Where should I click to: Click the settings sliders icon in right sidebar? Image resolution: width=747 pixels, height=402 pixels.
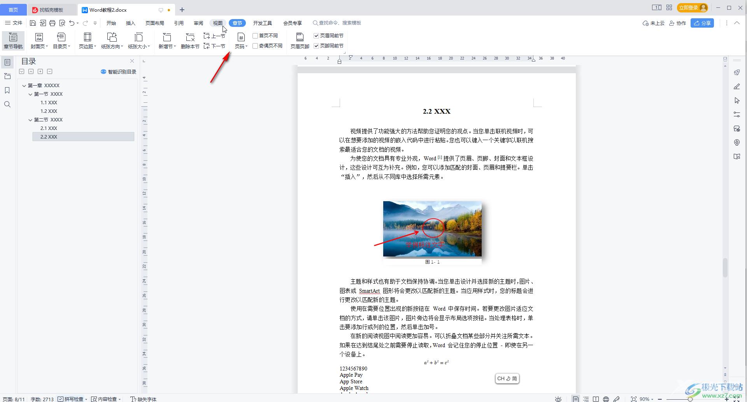tap(737, 114)
